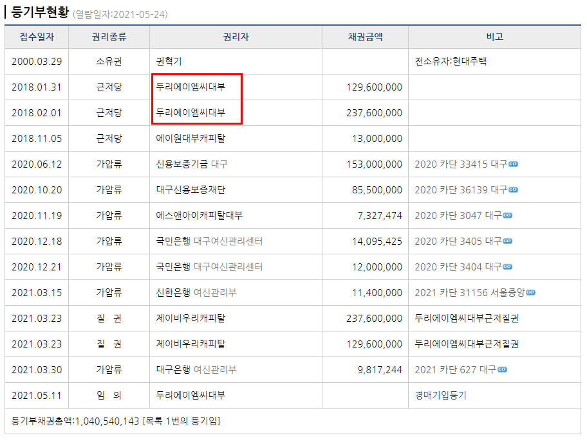Click 에스앤아이캐피탈대부 rights holder
The image size is (587, 440).
coord(199,216)
